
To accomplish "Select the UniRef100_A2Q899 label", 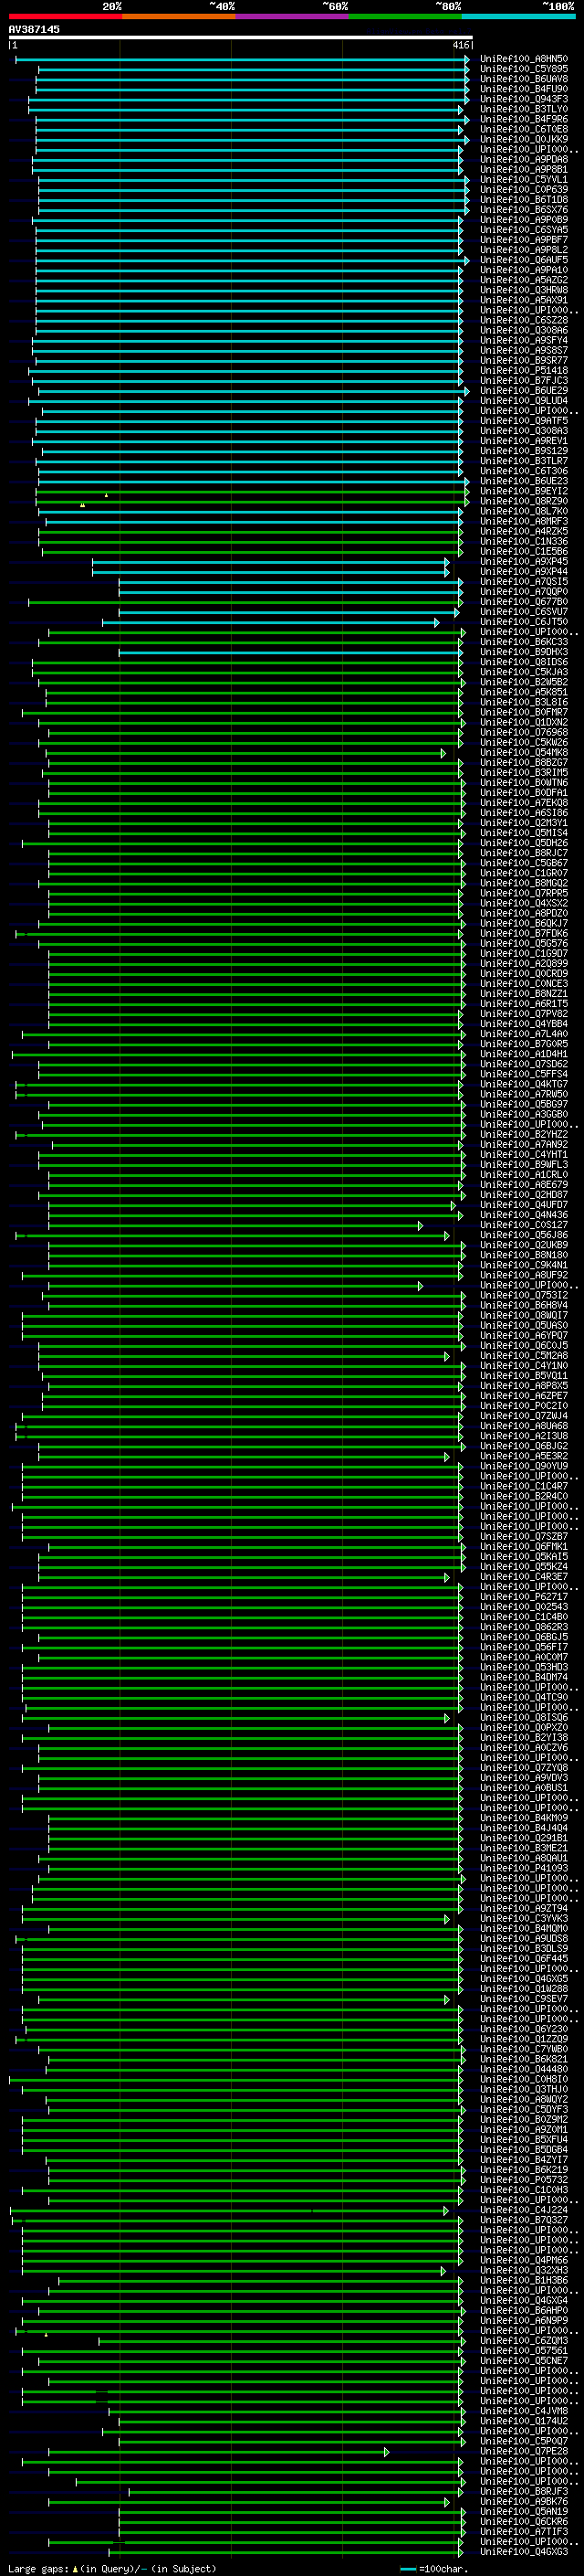I will pos(524,964).
